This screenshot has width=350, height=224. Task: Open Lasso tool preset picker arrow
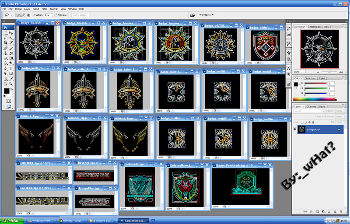coord(11,15)
